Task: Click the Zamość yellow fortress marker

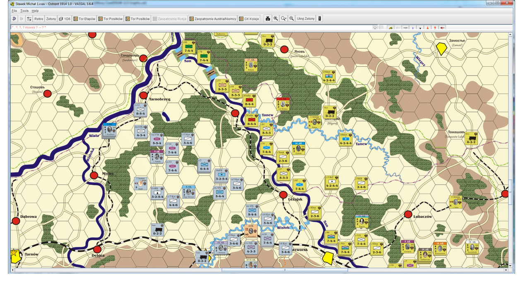Action: pos(442,49)
